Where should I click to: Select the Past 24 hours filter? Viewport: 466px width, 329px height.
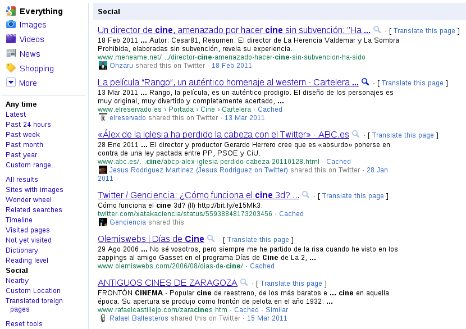[x=28, y=125]
